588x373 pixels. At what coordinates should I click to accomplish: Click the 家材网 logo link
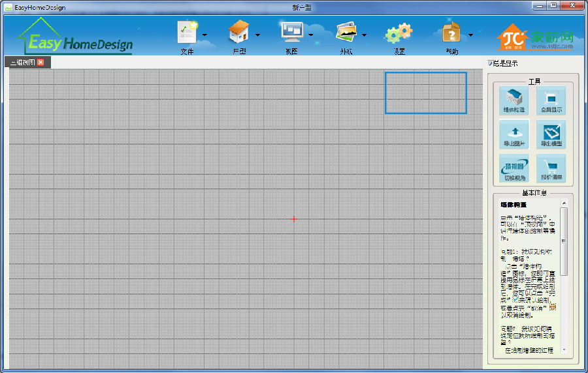pyautogui.click(x=536, y=38)
